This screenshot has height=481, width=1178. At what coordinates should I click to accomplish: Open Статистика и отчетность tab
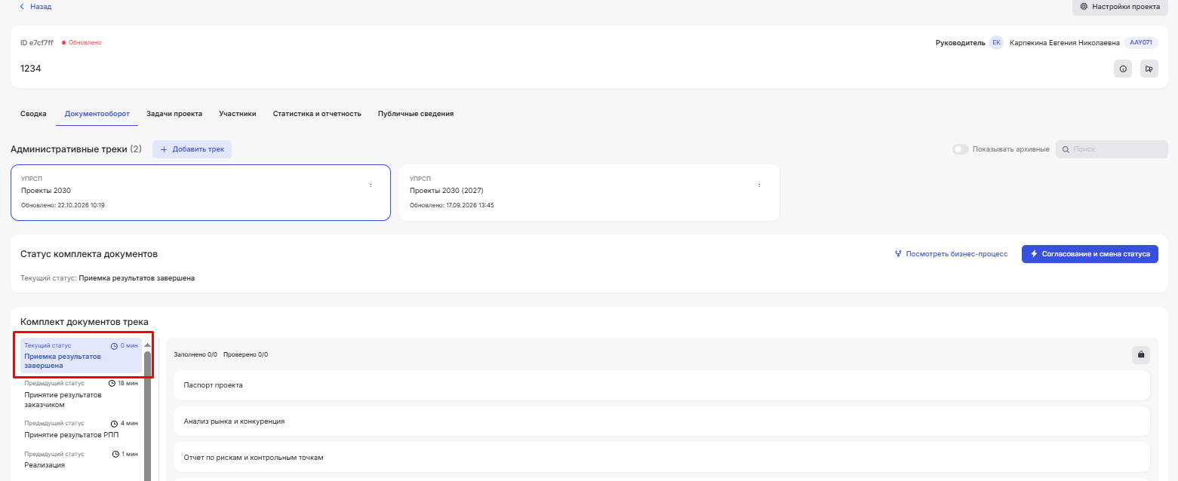coord(317,114)
